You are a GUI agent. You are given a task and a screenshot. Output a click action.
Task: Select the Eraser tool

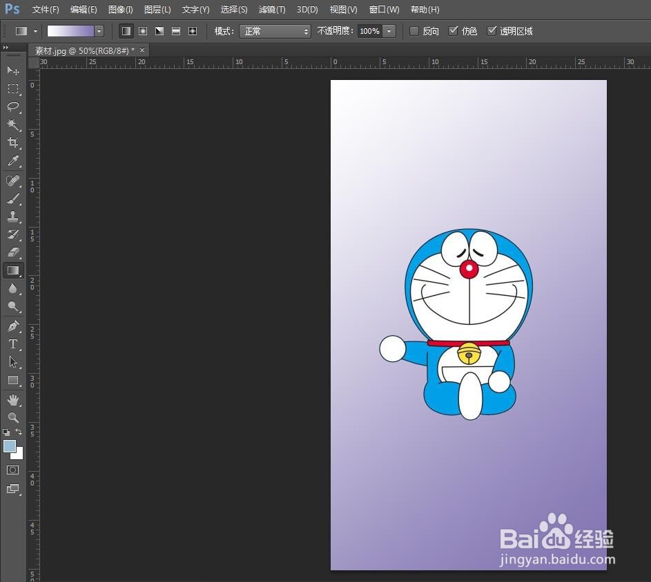pos(13,252)
